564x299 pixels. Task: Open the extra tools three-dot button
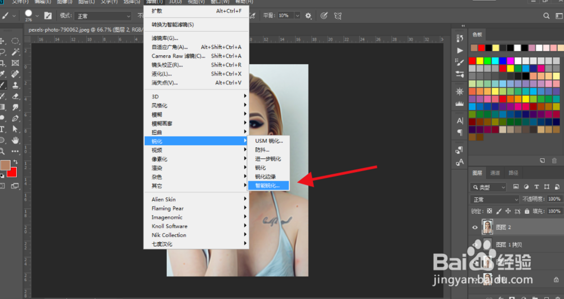pyautogui.click(x=15, y=151)
